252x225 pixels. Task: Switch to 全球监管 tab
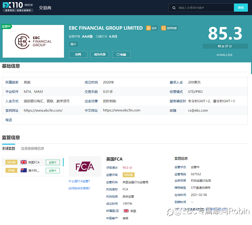click(x=9, y=148)
